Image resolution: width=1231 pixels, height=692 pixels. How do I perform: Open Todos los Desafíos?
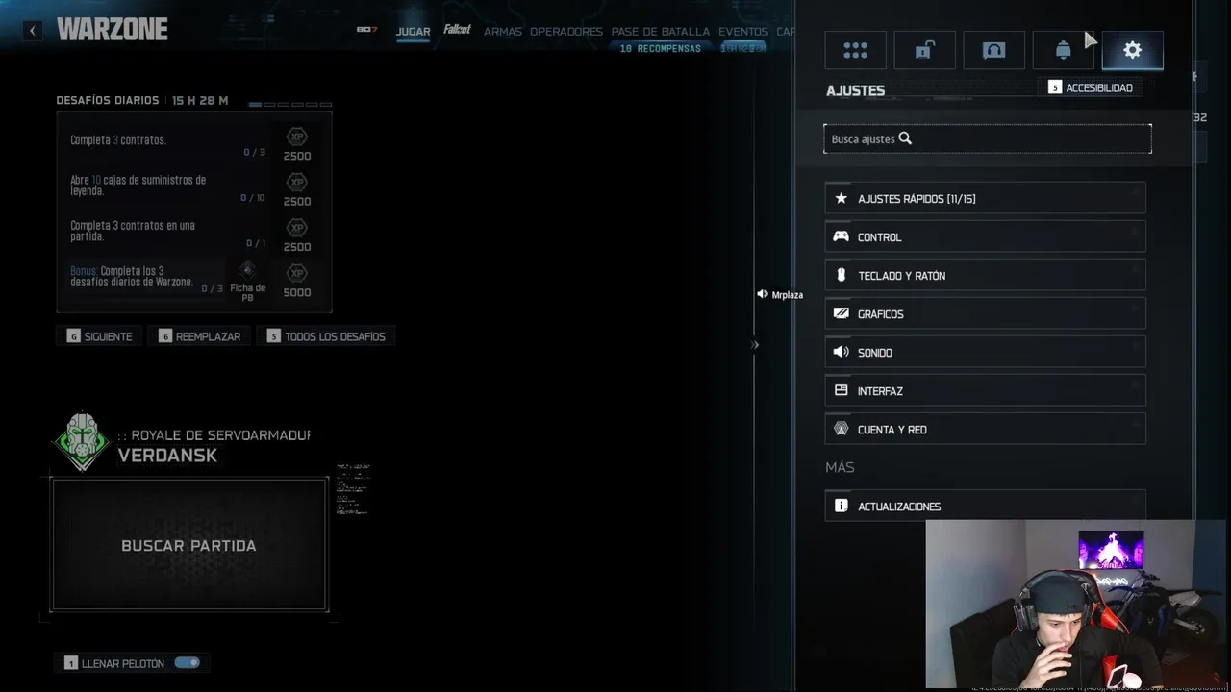(326, 336)
